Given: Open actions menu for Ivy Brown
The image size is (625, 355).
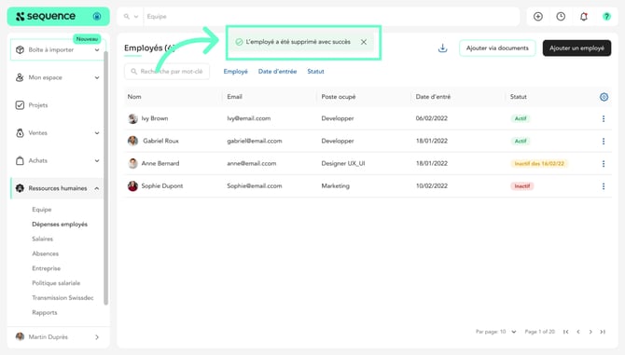Looking at the screenshot, I should (x=604, y=118).
